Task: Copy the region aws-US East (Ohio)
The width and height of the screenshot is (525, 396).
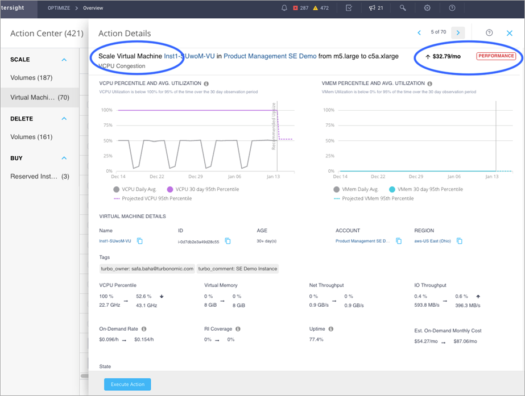Action: pos(460,241)
